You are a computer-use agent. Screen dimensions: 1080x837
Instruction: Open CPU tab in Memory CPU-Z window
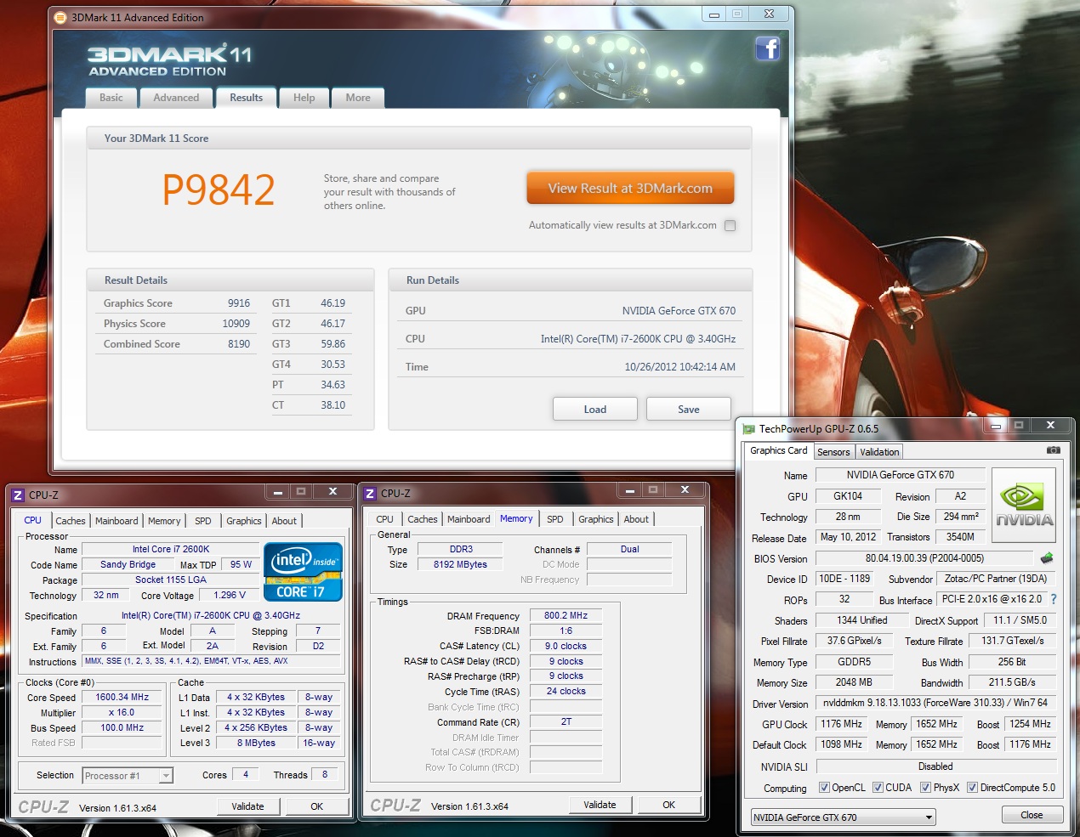point(384,519)
